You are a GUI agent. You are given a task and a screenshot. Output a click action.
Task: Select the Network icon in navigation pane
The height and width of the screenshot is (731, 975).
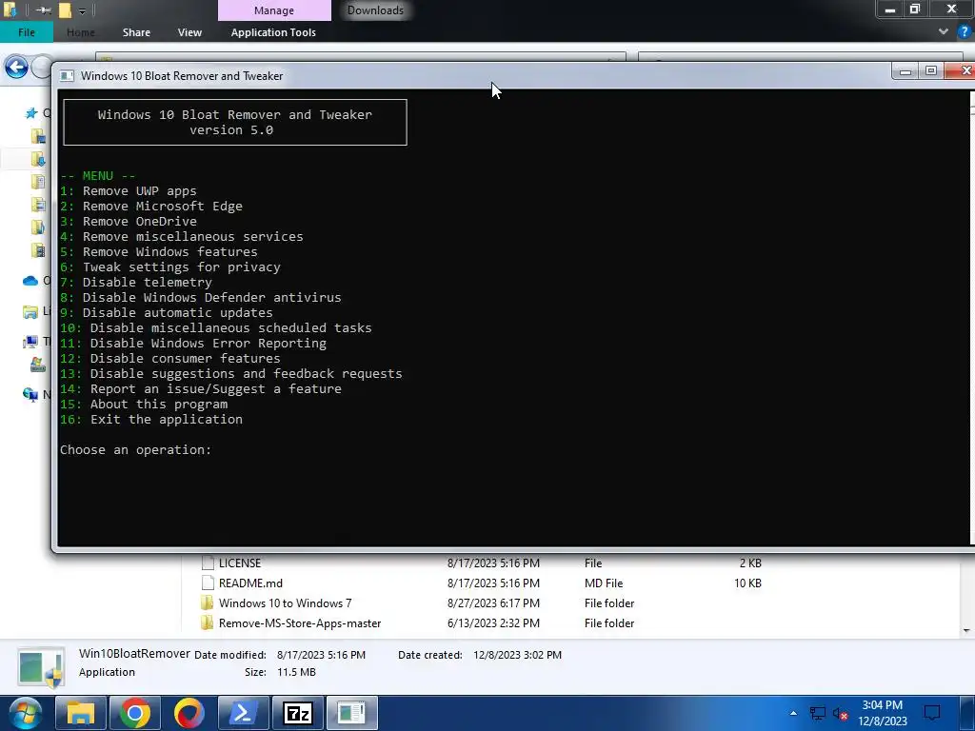[30, 395]
